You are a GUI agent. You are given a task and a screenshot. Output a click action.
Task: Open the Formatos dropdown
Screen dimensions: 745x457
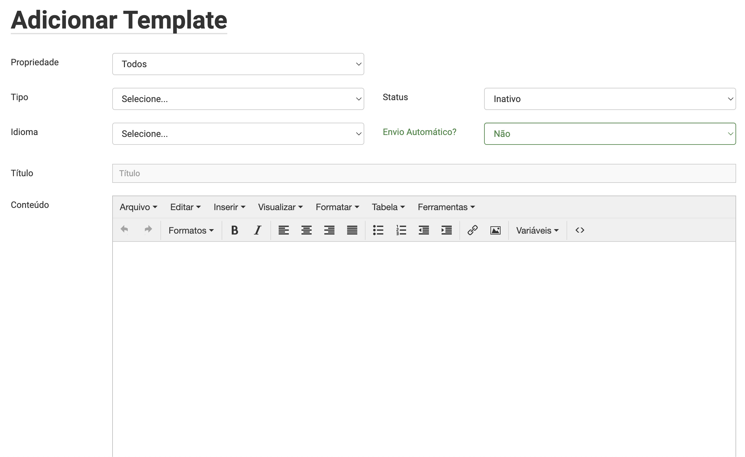click(x=191, y=230)
